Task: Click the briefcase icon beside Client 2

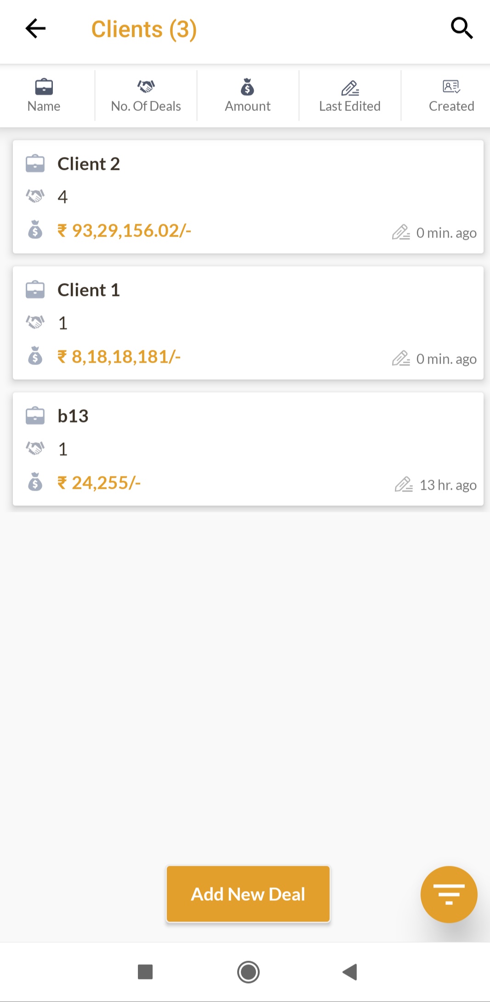Action: (x=35, y=164)
